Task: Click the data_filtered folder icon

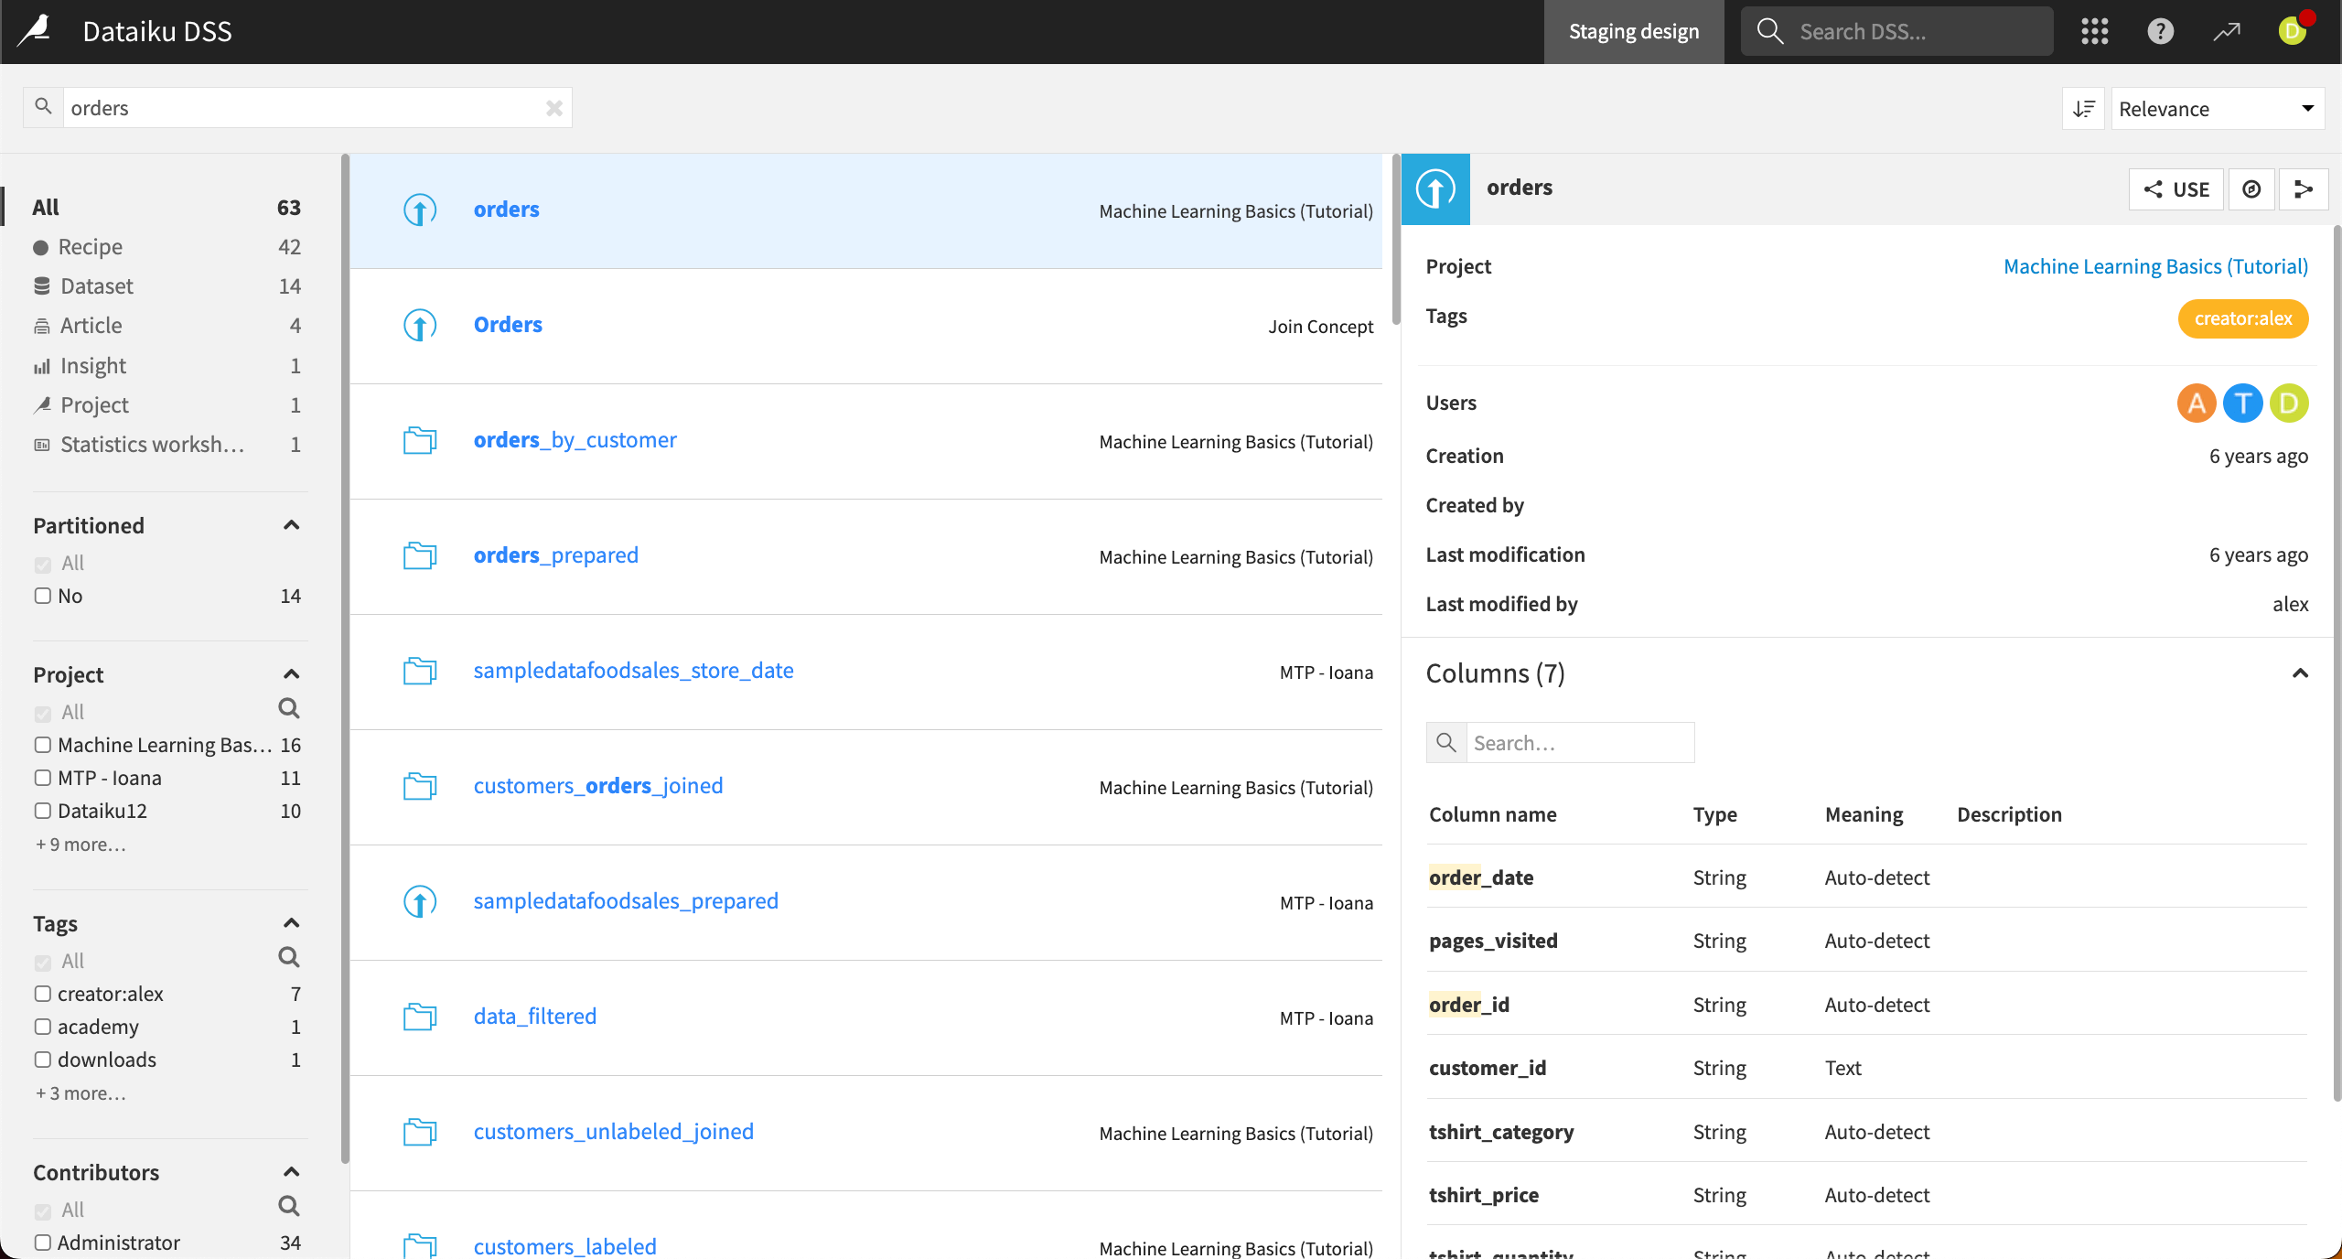Action: coord(420,1017)
